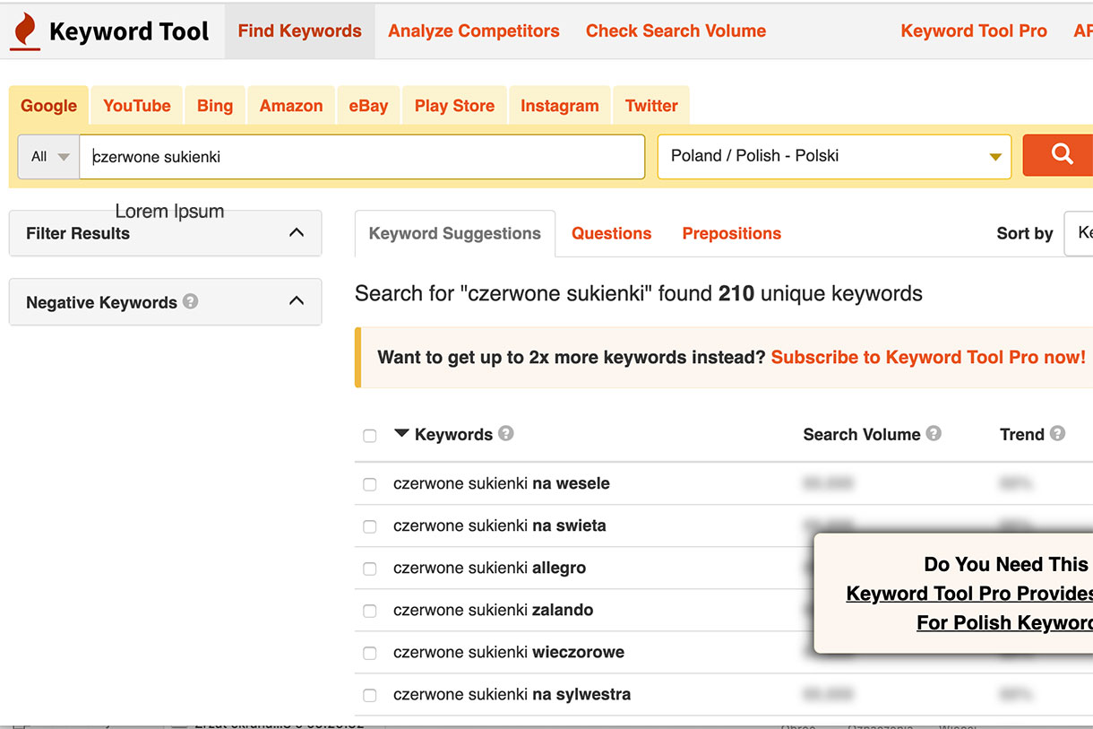
Task: Select the Twitter tab
Action: pyautogui.click(x=651, y=105)
